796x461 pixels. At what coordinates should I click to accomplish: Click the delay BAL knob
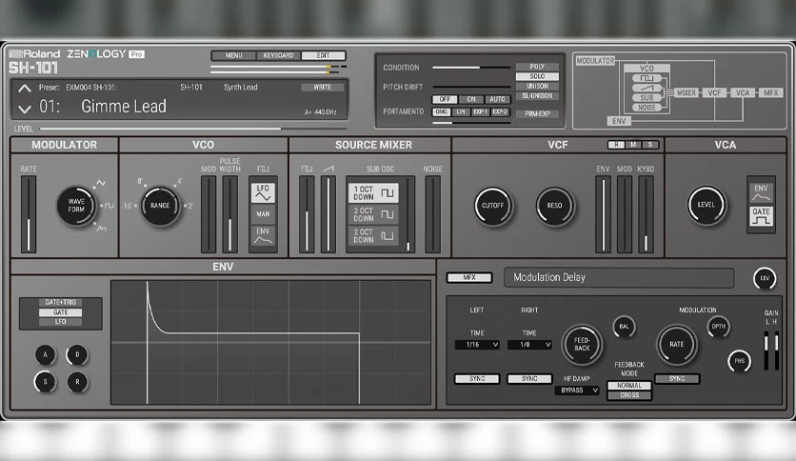tap(624, 327)
